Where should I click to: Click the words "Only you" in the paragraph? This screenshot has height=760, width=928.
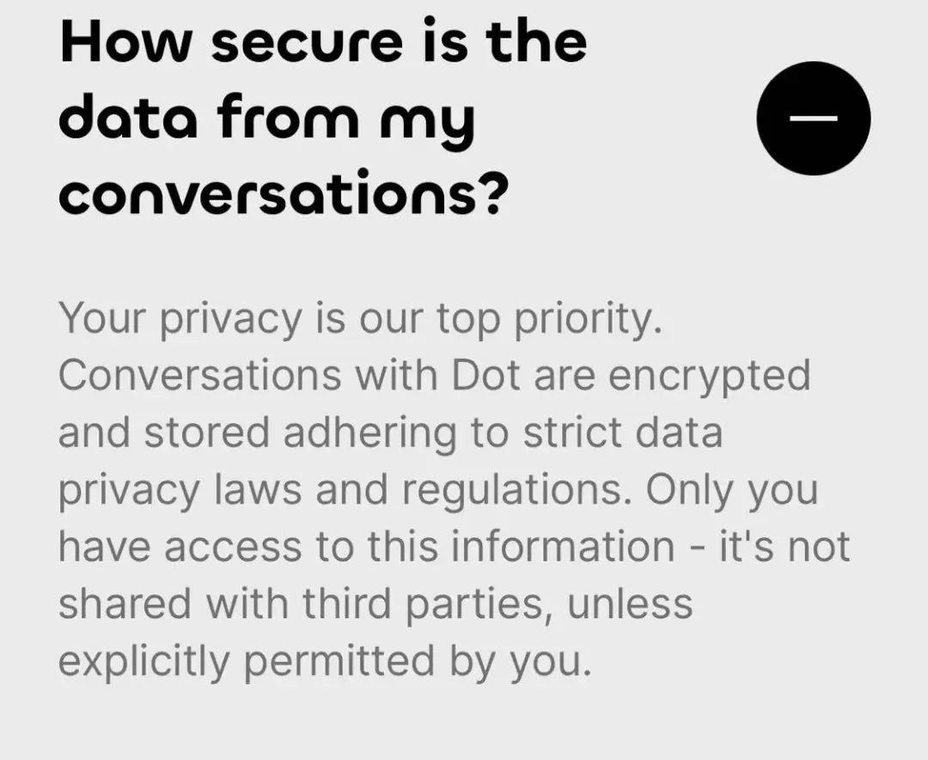point(732,493)
